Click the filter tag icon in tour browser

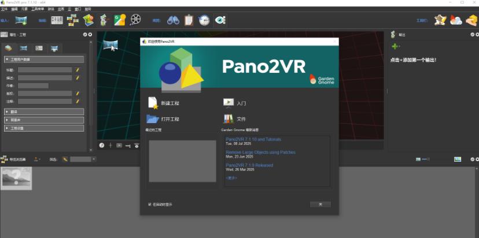(x=65, y=159)
